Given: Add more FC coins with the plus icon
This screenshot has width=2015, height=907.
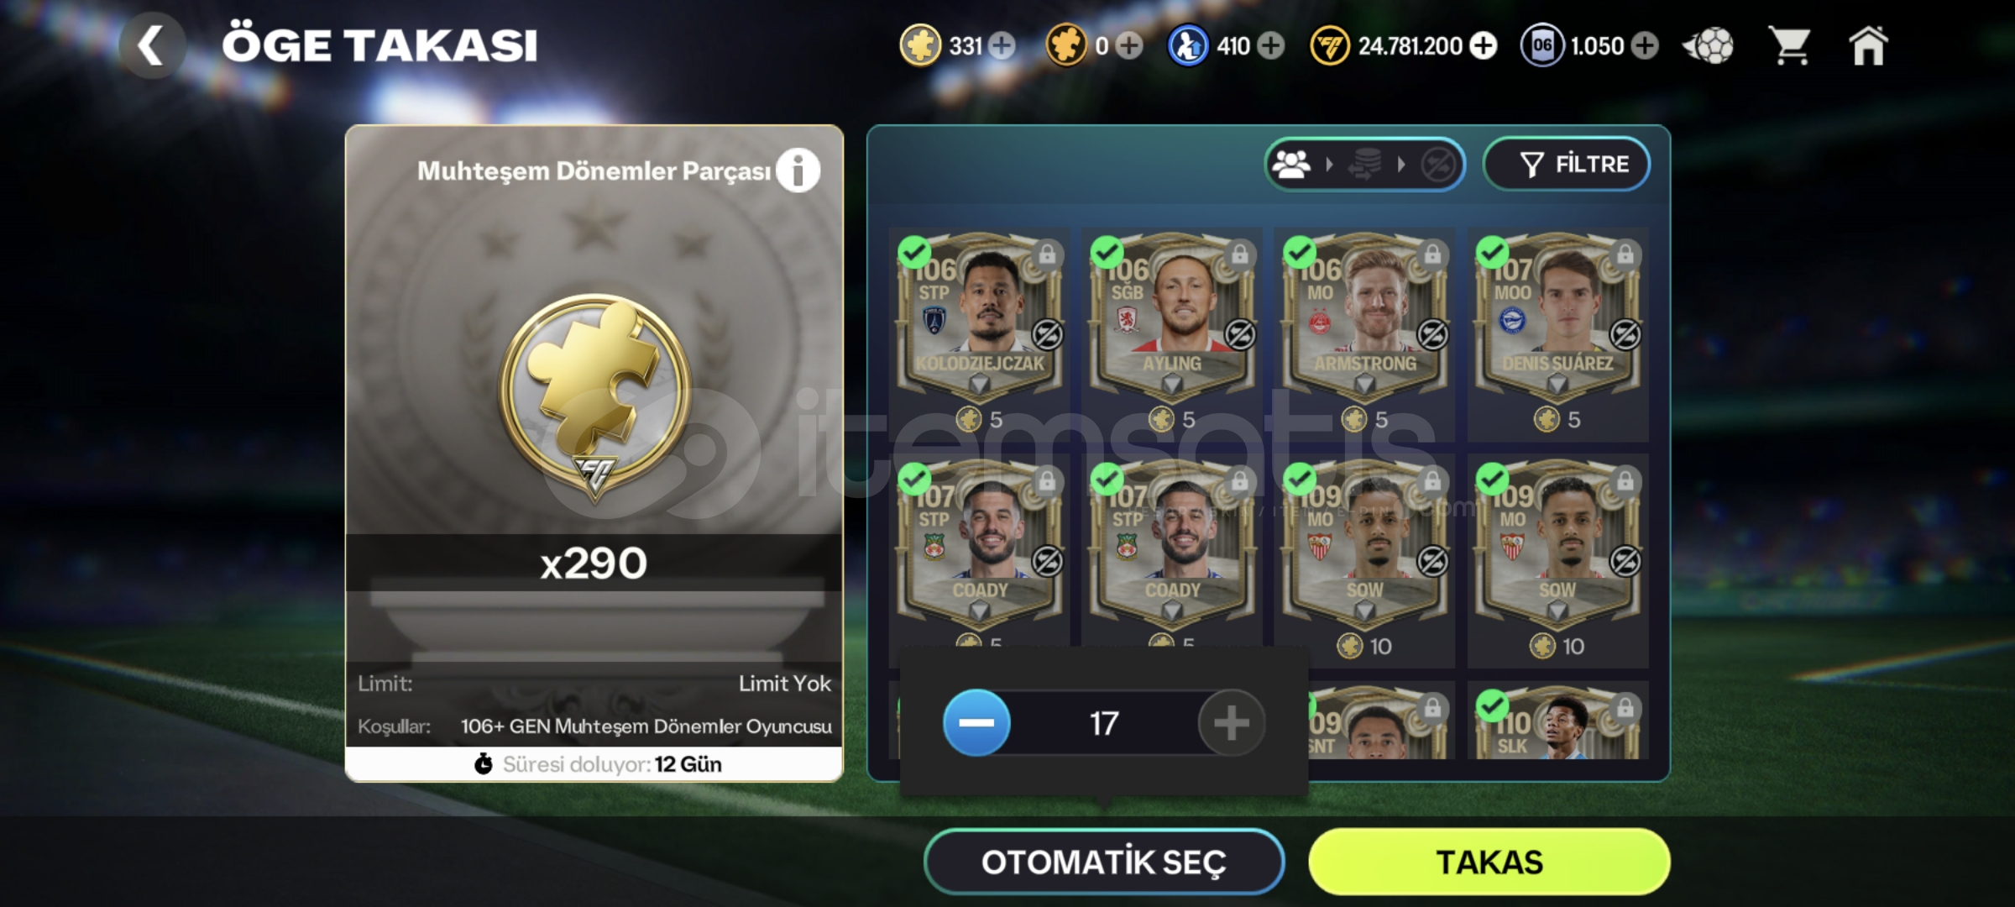Looking at the screenshot, I should pos(1484,45).
